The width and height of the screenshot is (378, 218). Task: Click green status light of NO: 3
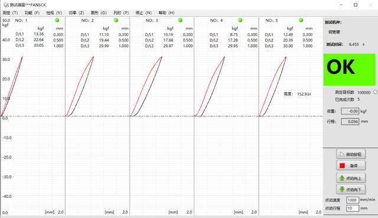click(x=180, y=20)
